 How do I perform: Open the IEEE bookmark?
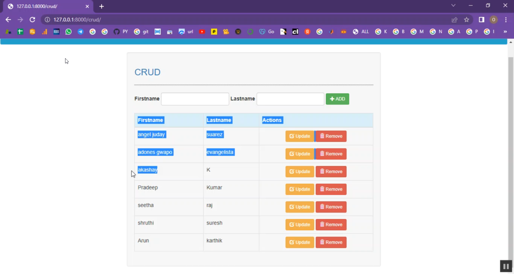click(x=57, y=32)
